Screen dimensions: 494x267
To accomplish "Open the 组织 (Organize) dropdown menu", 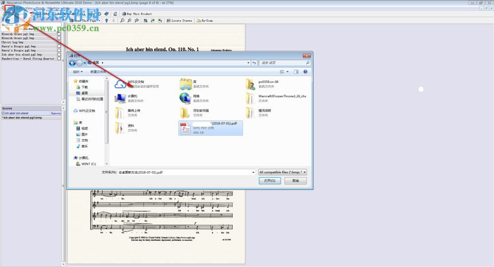I will point(78,72).
